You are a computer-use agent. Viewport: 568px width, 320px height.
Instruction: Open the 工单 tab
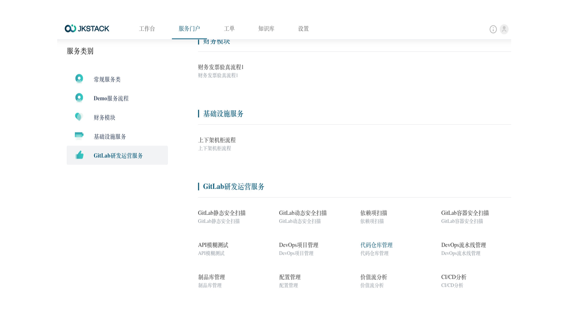[229, 29]
